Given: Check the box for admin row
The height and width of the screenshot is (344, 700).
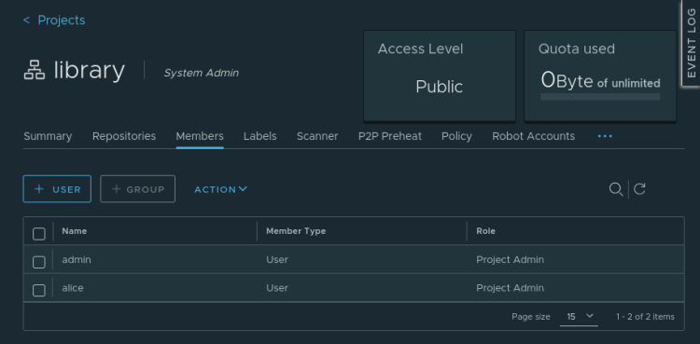Looking at the screenshot, I should click(x=39, y=262).
